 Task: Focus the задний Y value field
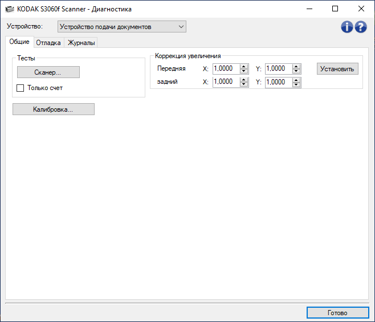click(279, 82)
